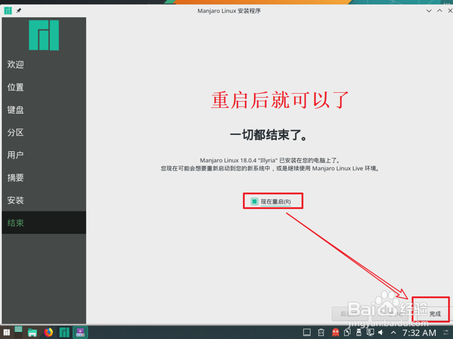
Task: Open the trash tray icon
Action: [321, 333]
